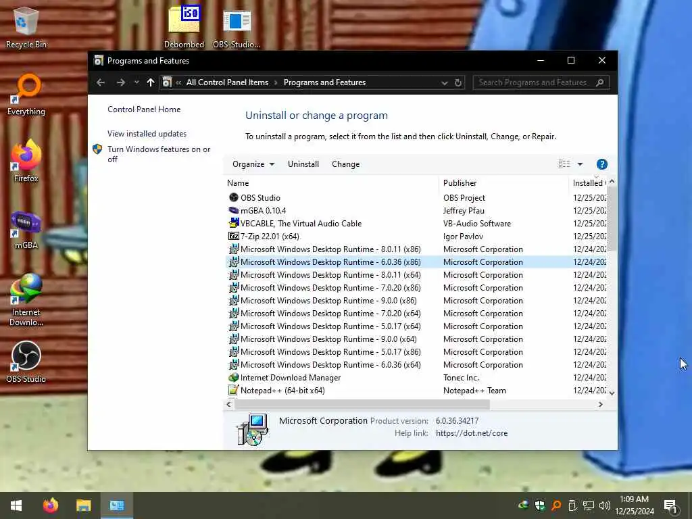The width and height of the screenshot is (692, 519).
Task: Go up one level to Control Panel
Action: (x=151, y=82)
